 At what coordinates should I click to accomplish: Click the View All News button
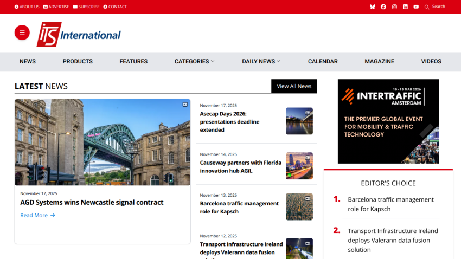[x=294, y=86]
